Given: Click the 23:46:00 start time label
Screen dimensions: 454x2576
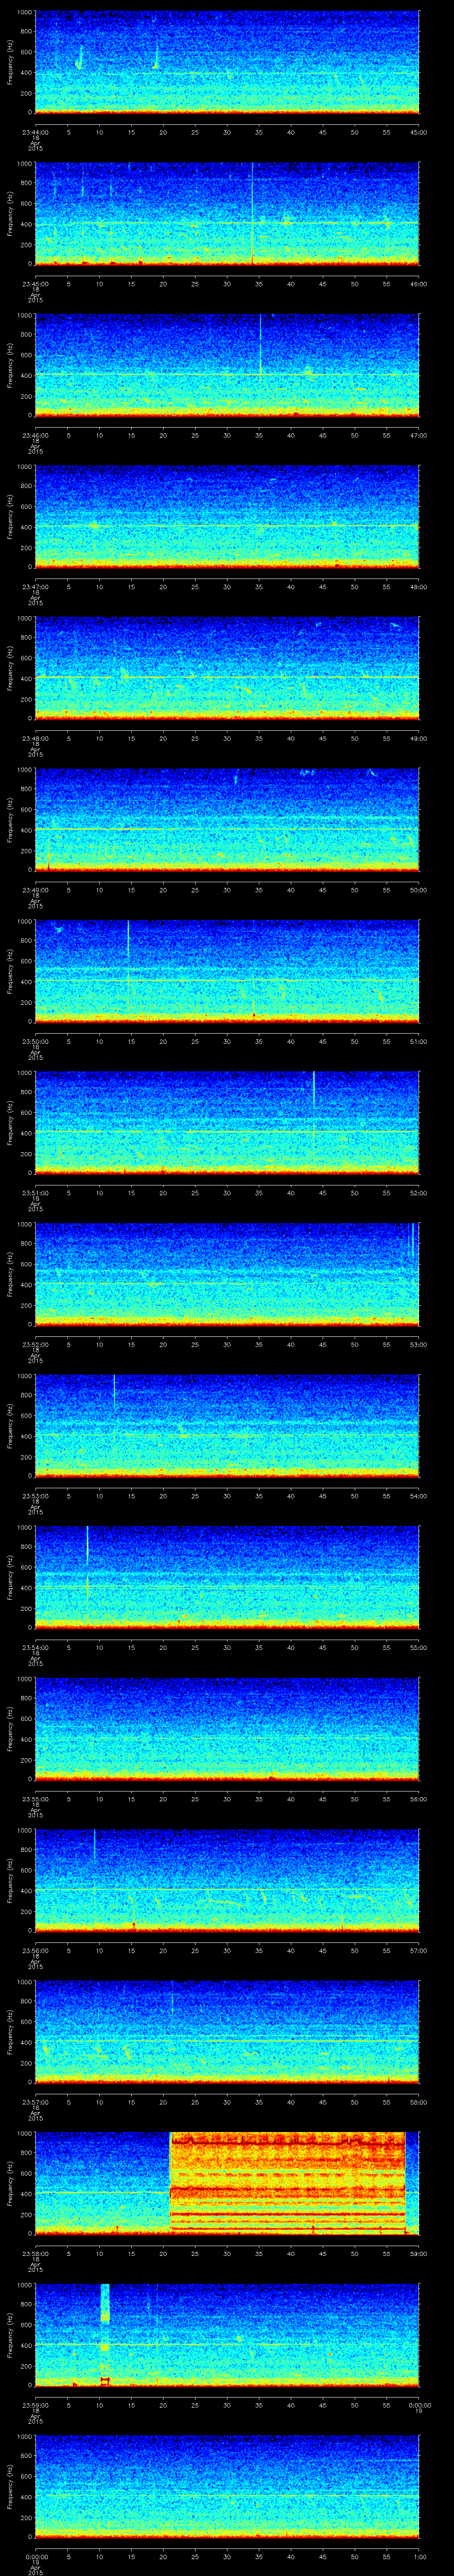Looking at the screenshot, I should [x=35, y=435].
